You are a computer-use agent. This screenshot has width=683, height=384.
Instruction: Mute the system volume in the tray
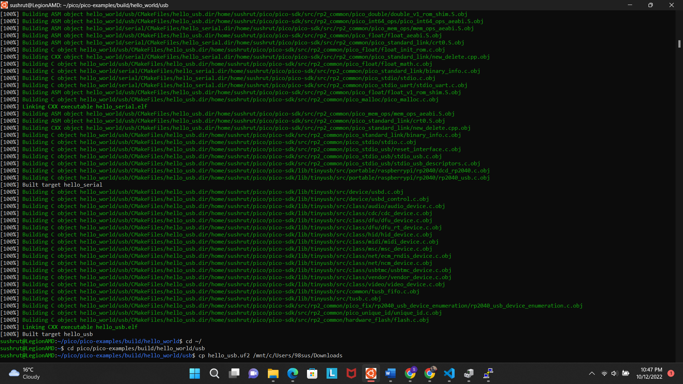click(x=615, y=373)
